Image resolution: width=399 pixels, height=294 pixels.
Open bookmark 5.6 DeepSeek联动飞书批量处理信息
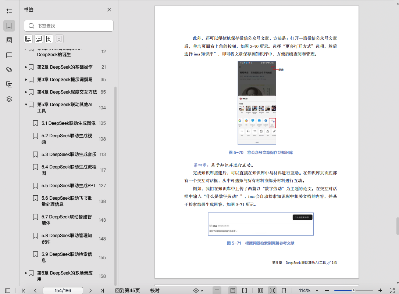pyautogui.click(x=67, y=201)
